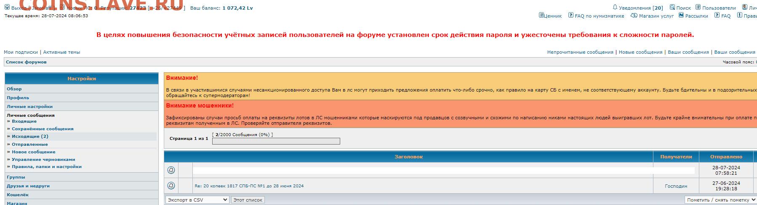757x205 pixels.
Task: Click the logout icon beside Выход
Action: point(7,7)
